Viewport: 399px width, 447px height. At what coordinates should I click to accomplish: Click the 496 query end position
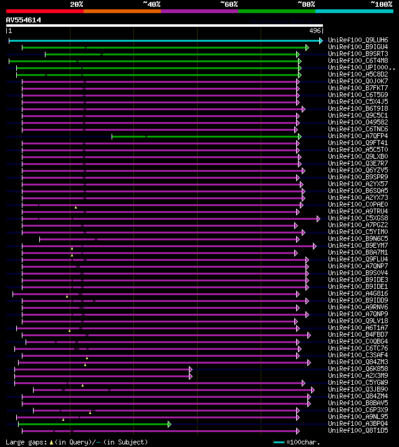tap(315, 31)
